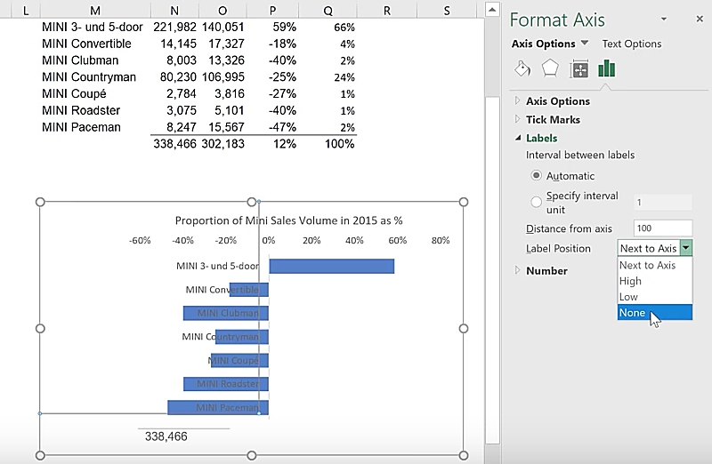Open Size & Properties icon tab
712x464 pixels.
point(578,69)
